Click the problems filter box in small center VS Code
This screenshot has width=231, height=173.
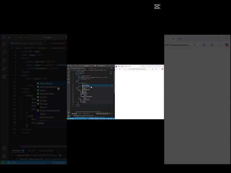(x=102, y=114)
